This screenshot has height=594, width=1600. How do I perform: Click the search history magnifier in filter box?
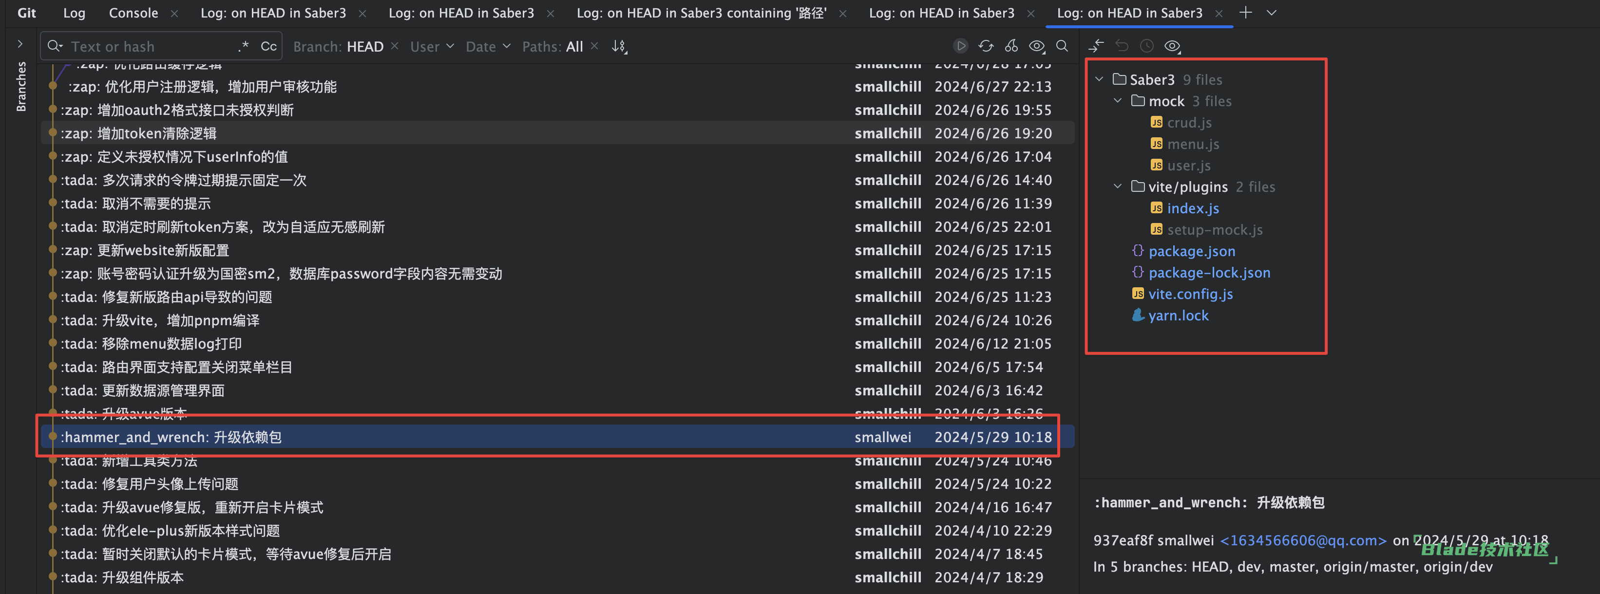pos(55,46)
